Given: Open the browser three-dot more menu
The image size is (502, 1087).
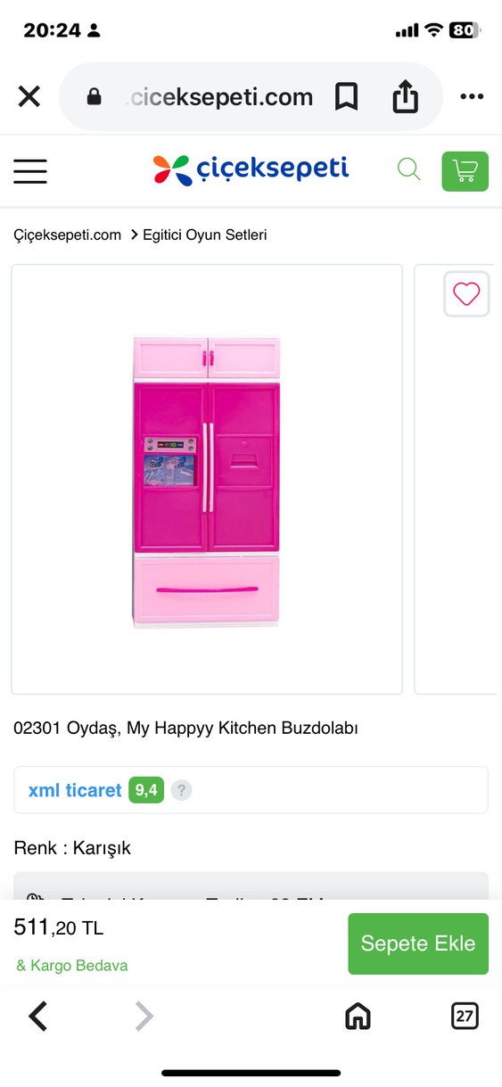Looking at the screenshot, I should pos(472,96).
